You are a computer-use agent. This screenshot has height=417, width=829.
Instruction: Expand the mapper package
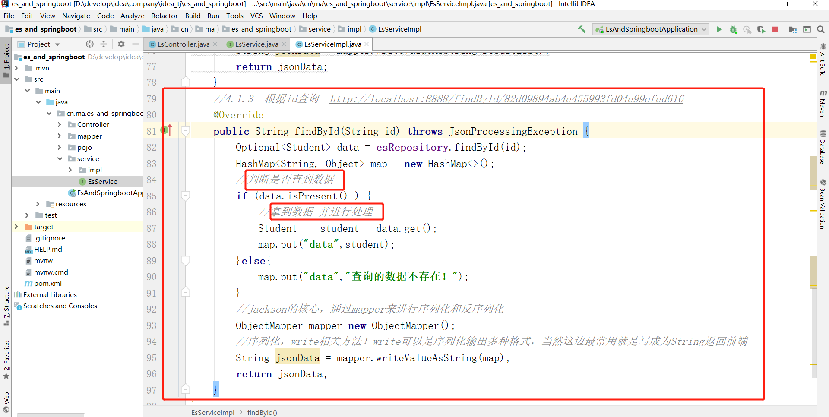click(x=59, y=136)
